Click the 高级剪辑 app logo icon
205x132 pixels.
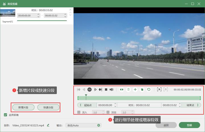4,4
